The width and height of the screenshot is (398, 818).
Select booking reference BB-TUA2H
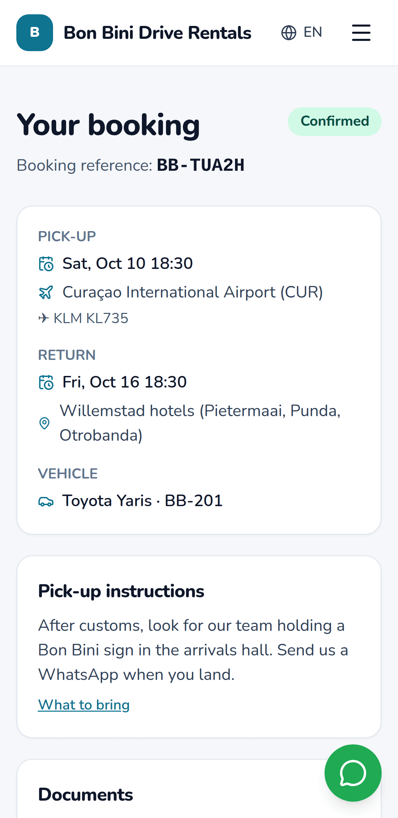click(x=200, y=165)
